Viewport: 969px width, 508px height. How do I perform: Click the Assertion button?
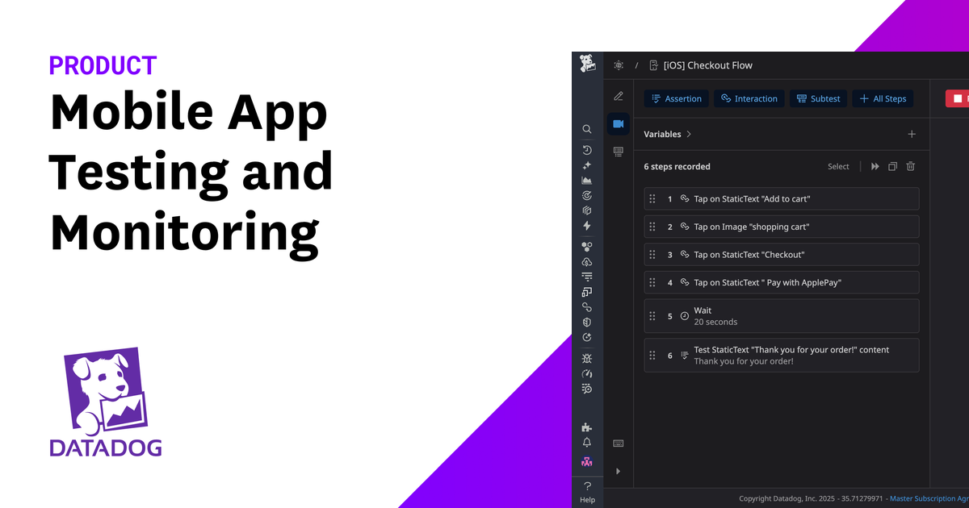coord(677,98)
